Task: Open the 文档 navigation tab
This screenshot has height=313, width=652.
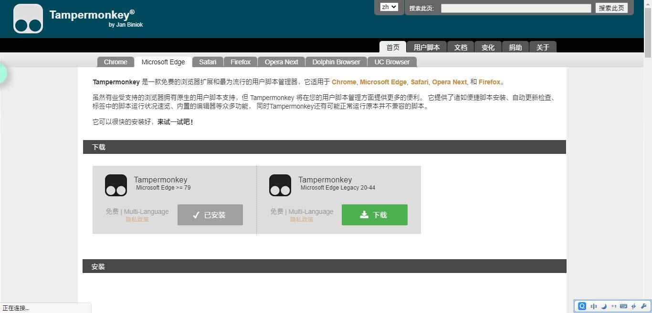Action: pos(461,47)
